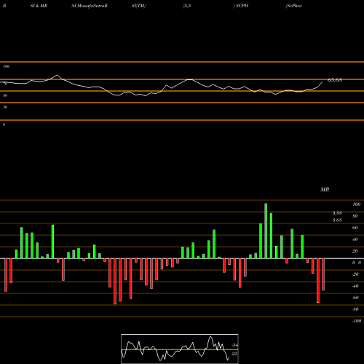Image resolution: width=364 pixels, height=364 pixels.
Task: Click the rightmost red bar in MR histogram
Action: click(323, 274)
